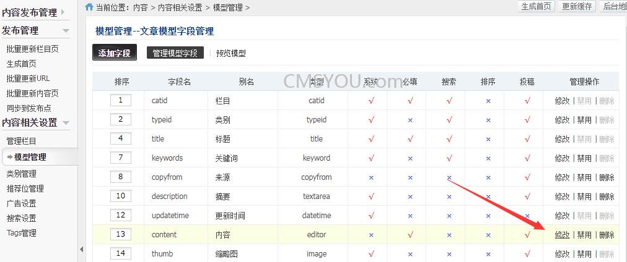Click 禁用 for the thumb field
Screen dimensions: 627x262
(x=584, y=254)
